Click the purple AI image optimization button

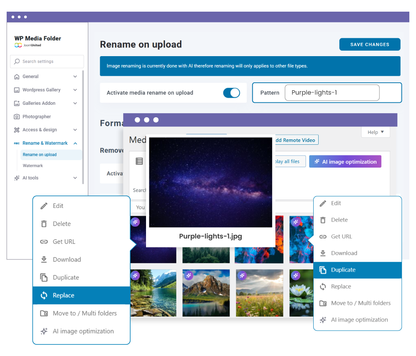[345, 161]
